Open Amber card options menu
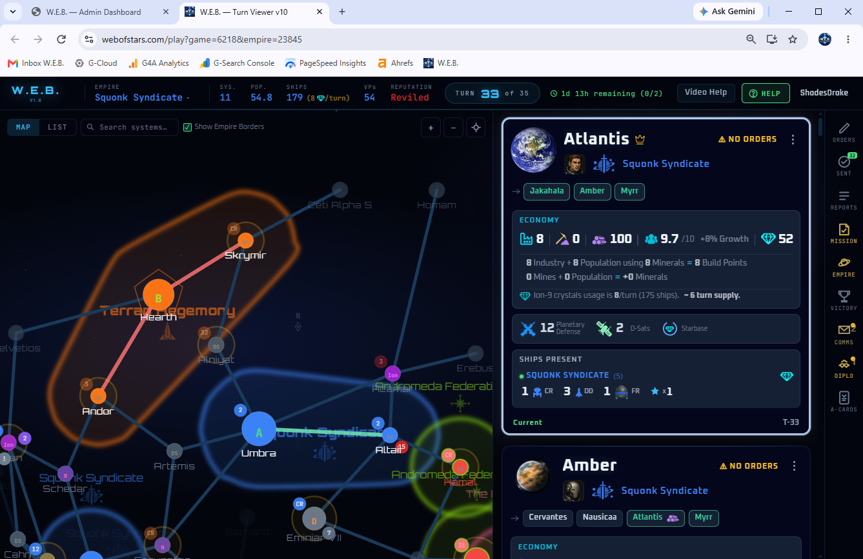 point(795,466)
